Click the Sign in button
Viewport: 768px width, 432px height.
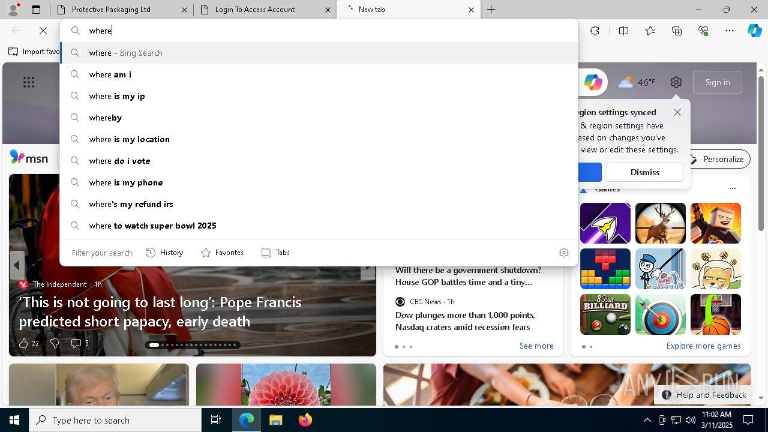click(x=718, y=82)
